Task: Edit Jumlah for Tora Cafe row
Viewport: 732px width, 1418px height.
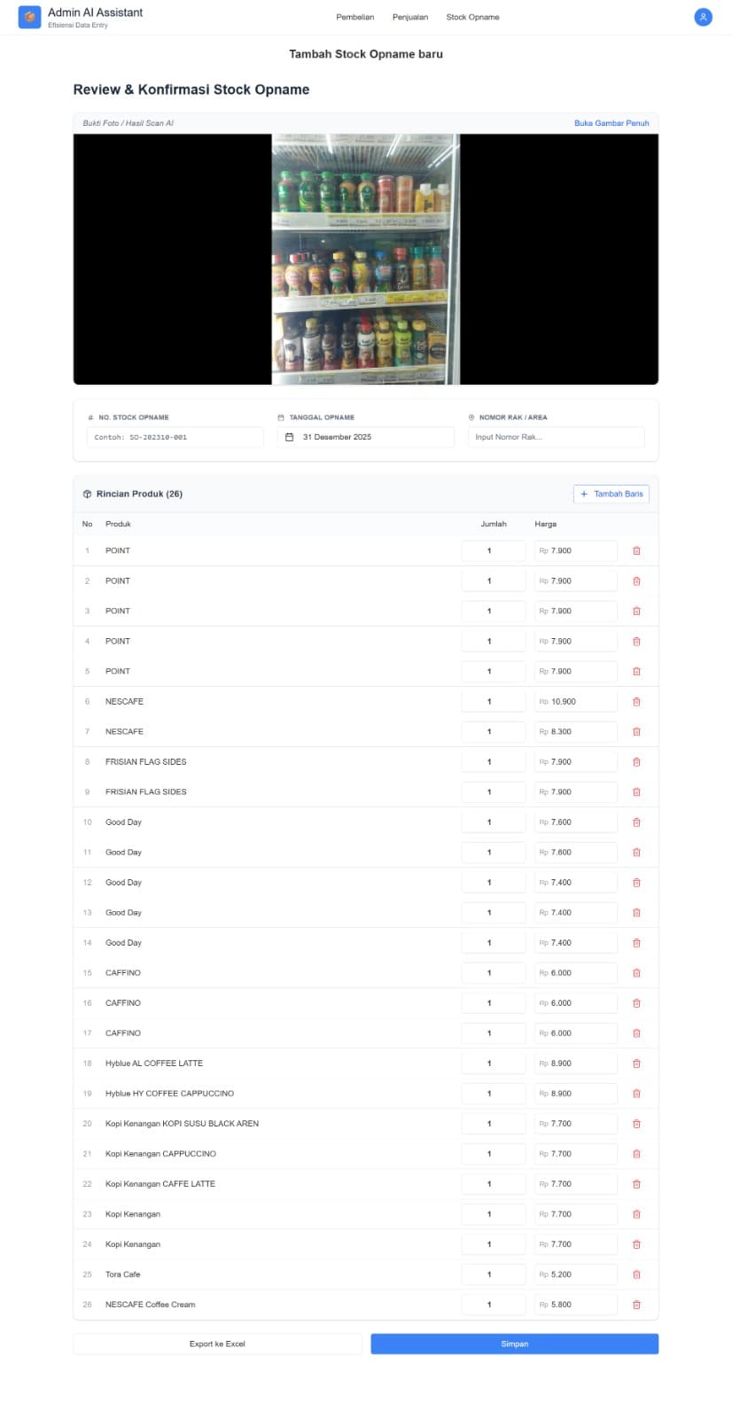Action: pos(494,1274)
